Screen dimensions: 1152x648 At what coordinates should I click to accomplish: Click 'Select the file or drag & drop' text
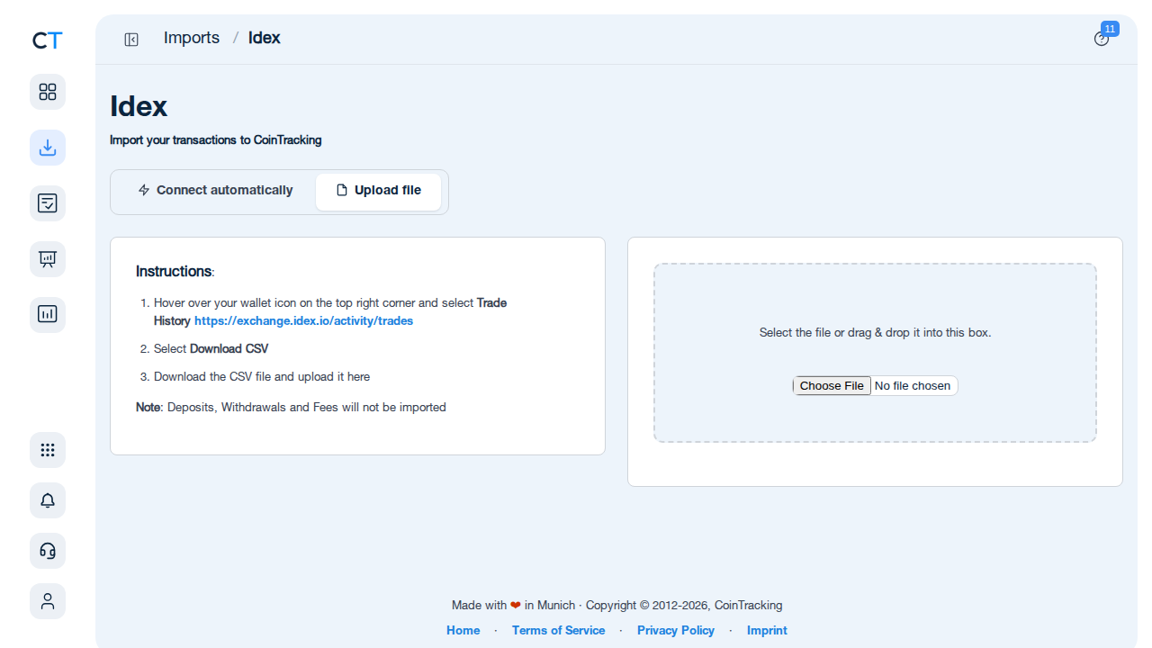(875, 333)
